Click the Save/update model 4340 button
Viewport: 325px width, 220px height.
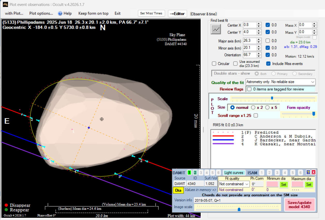[300, 205]
